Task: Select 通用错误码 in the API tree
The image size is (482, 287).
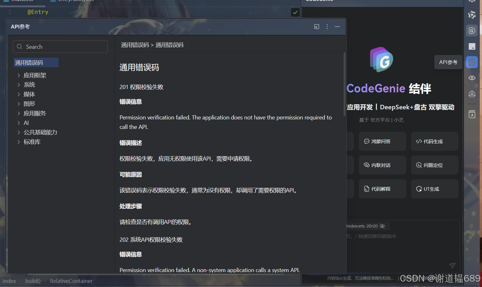Action: [29, 63]
